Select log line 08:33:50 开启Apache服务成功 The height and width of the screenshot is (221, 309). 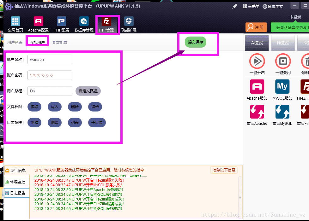[x=79, y=190]
